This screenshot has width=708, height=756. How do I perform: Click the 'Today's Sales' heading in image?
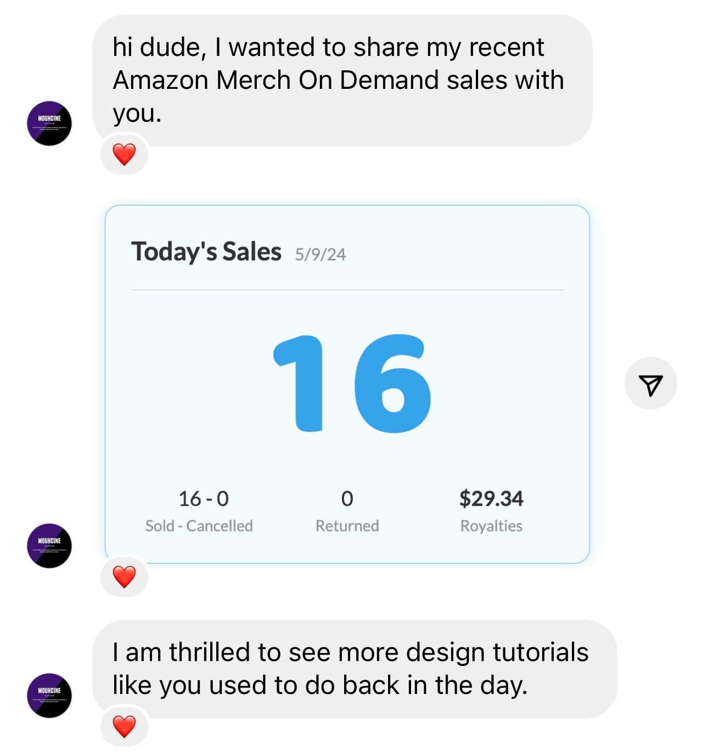pos(206,252)
